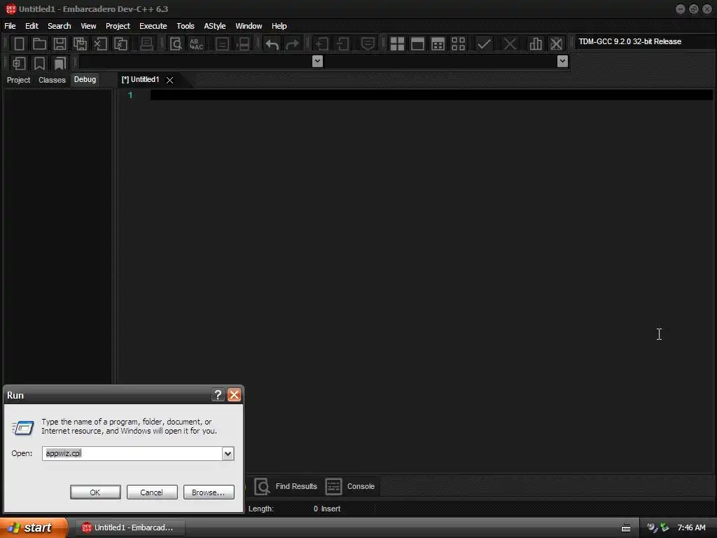Run the program with window icon
Image resolution: width=717 pixels, height=538 pixels.
click(x=417, y=44)
